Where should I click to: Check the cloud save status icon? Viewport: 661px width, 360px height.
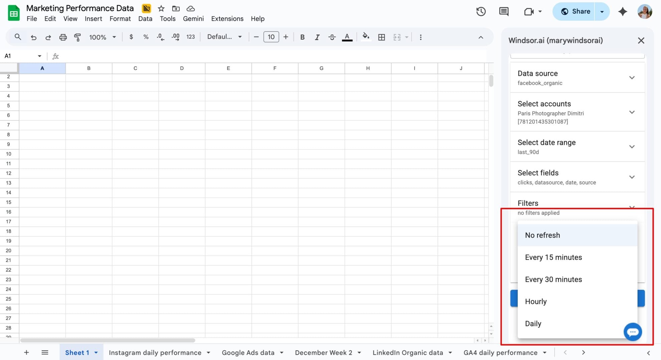(191, 8)
